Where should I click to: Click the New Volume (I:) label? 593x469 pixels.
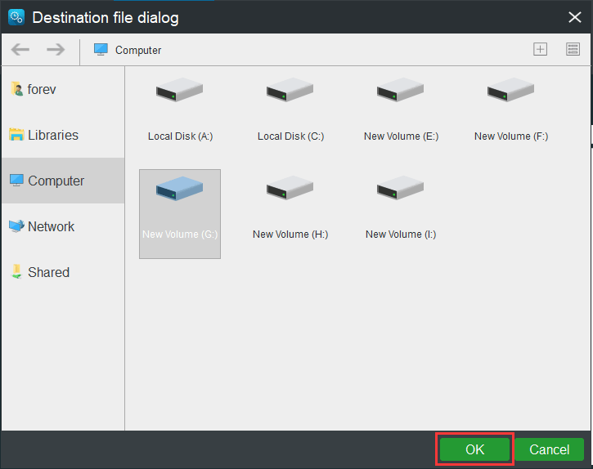click(x=401, y=234)
